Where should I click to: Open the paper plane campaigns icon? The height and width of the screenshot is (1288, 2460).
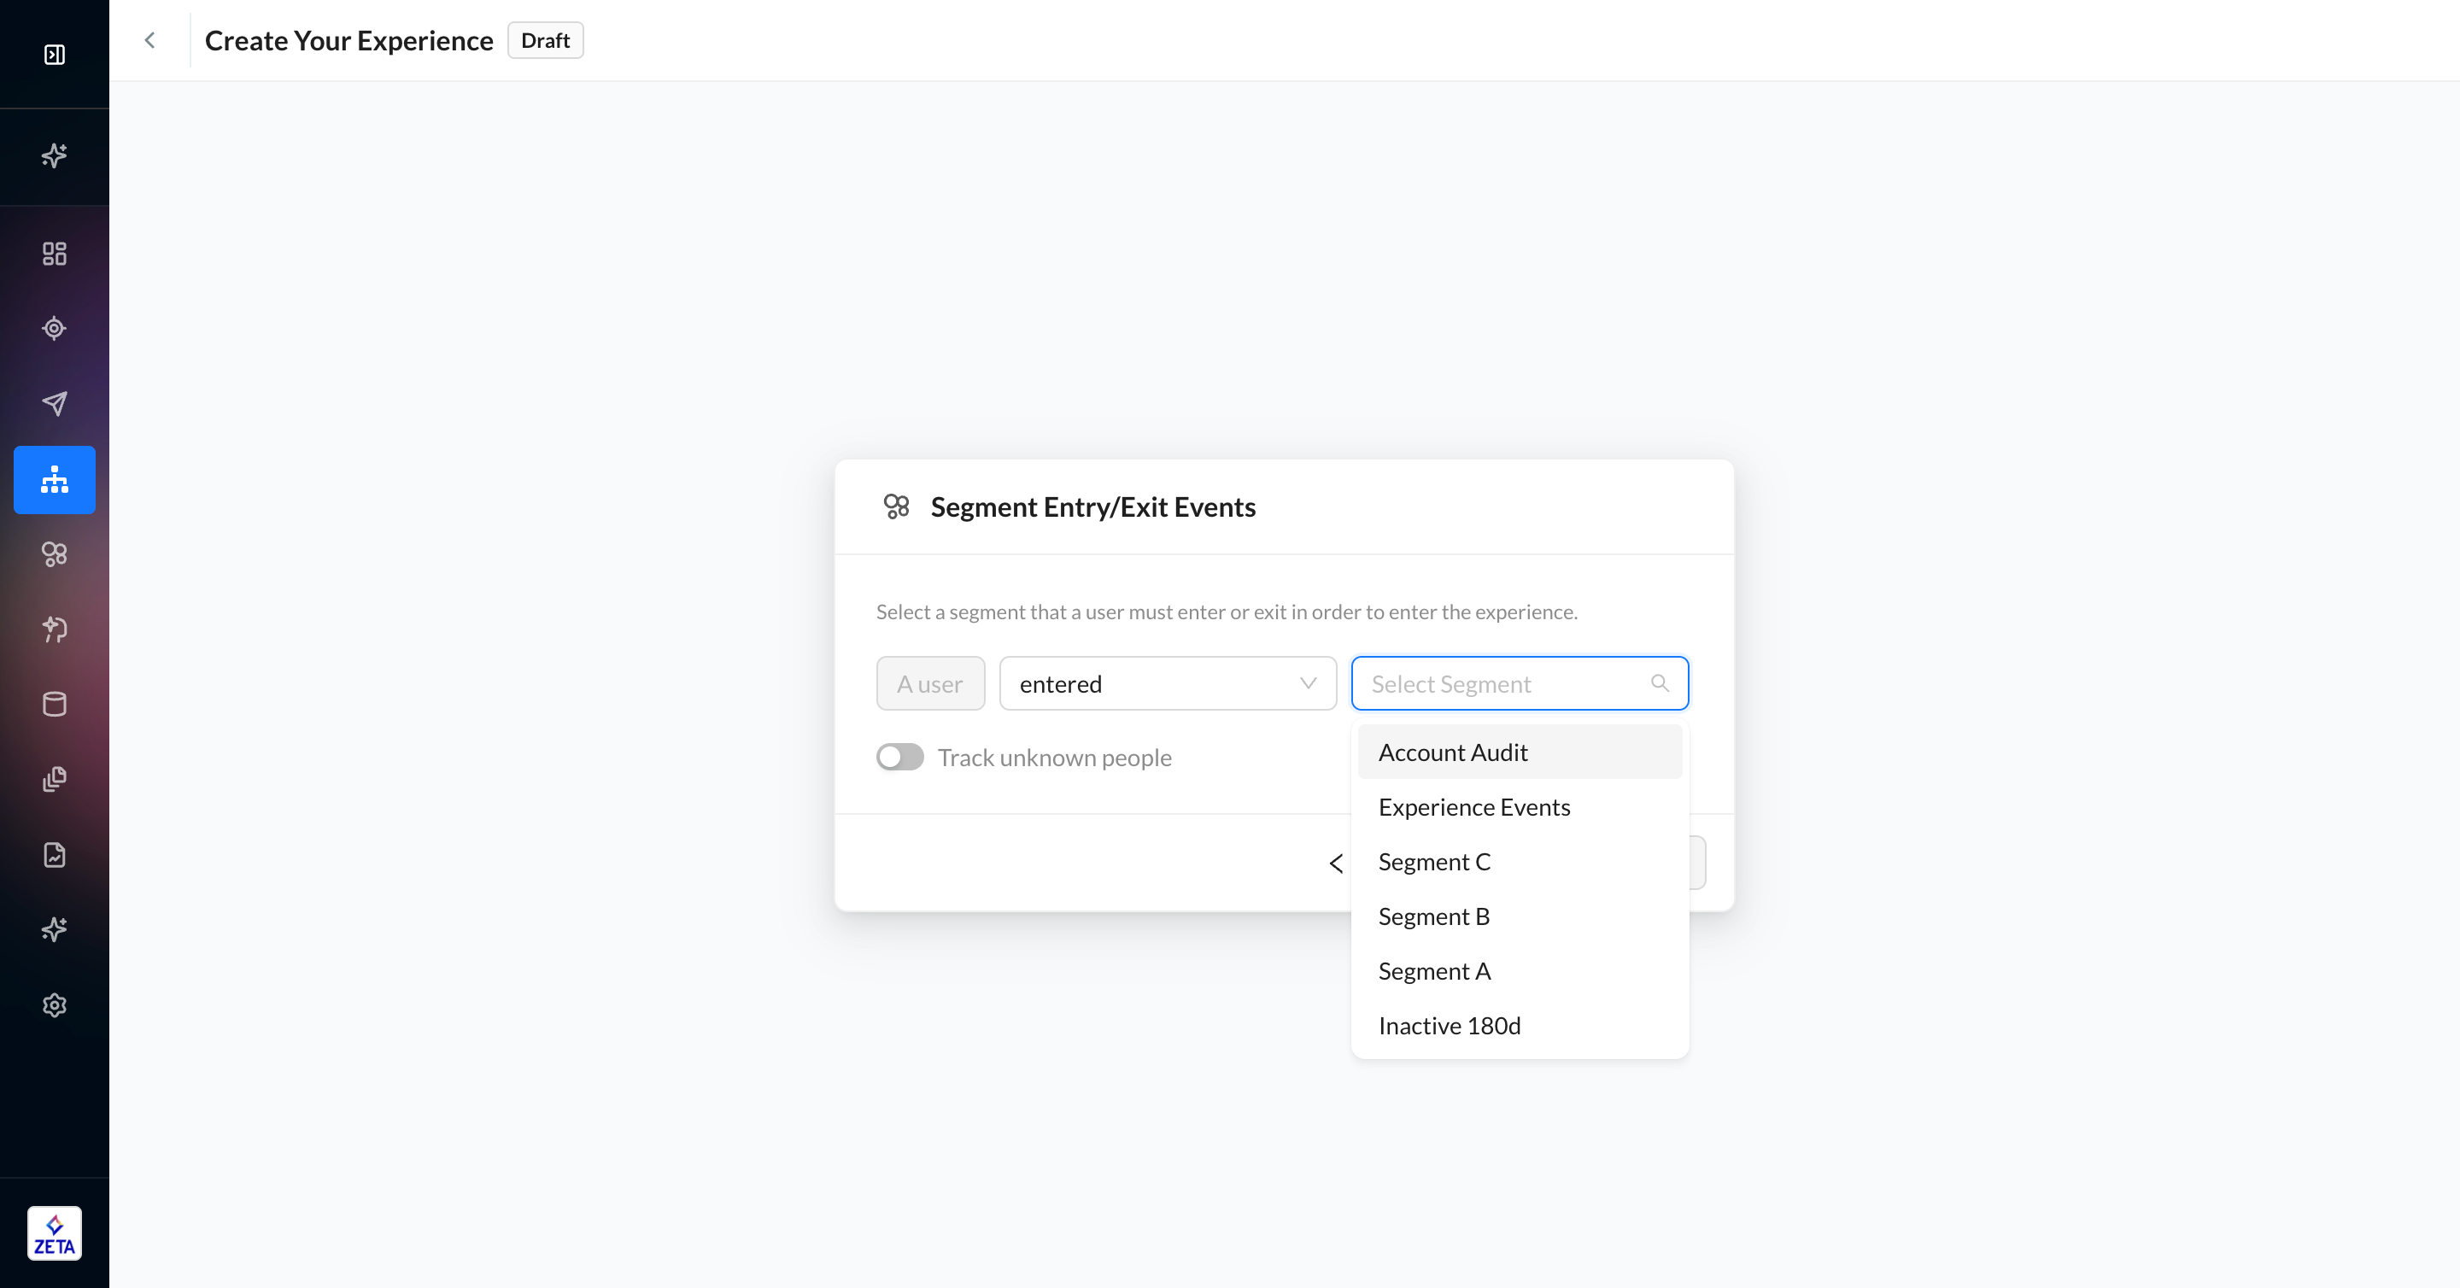pos(55,404)
